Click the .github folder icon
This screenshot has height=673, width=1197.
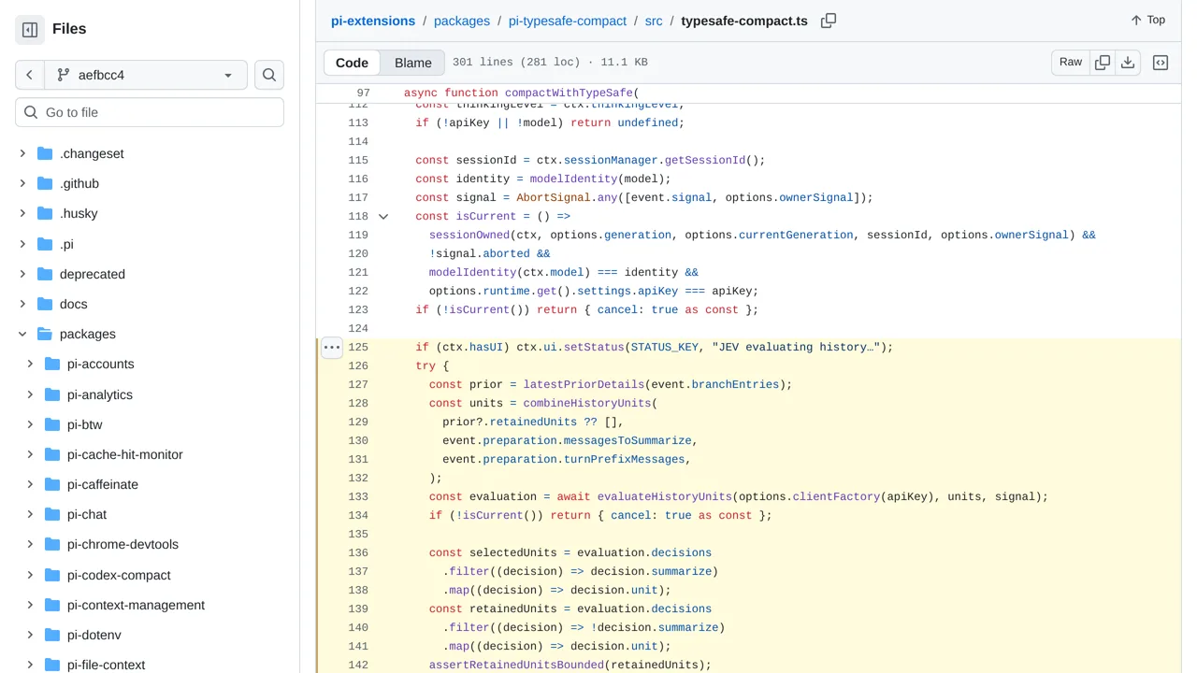(45, 183)
